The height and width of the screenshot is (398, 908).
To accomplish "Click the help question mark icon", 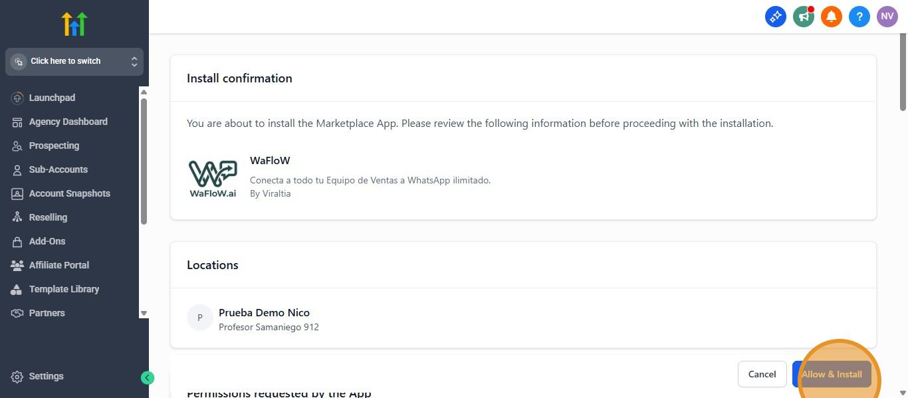I will click(x=859, y=17).
